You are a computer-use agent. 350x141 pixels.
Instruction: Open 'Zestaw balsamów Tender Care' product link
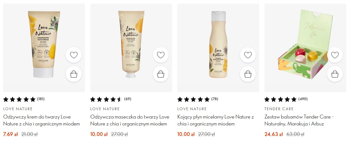point(299,120)
